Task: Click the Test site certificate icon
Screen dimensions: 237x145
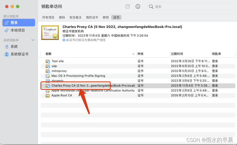Action: [x=48, y=61]
